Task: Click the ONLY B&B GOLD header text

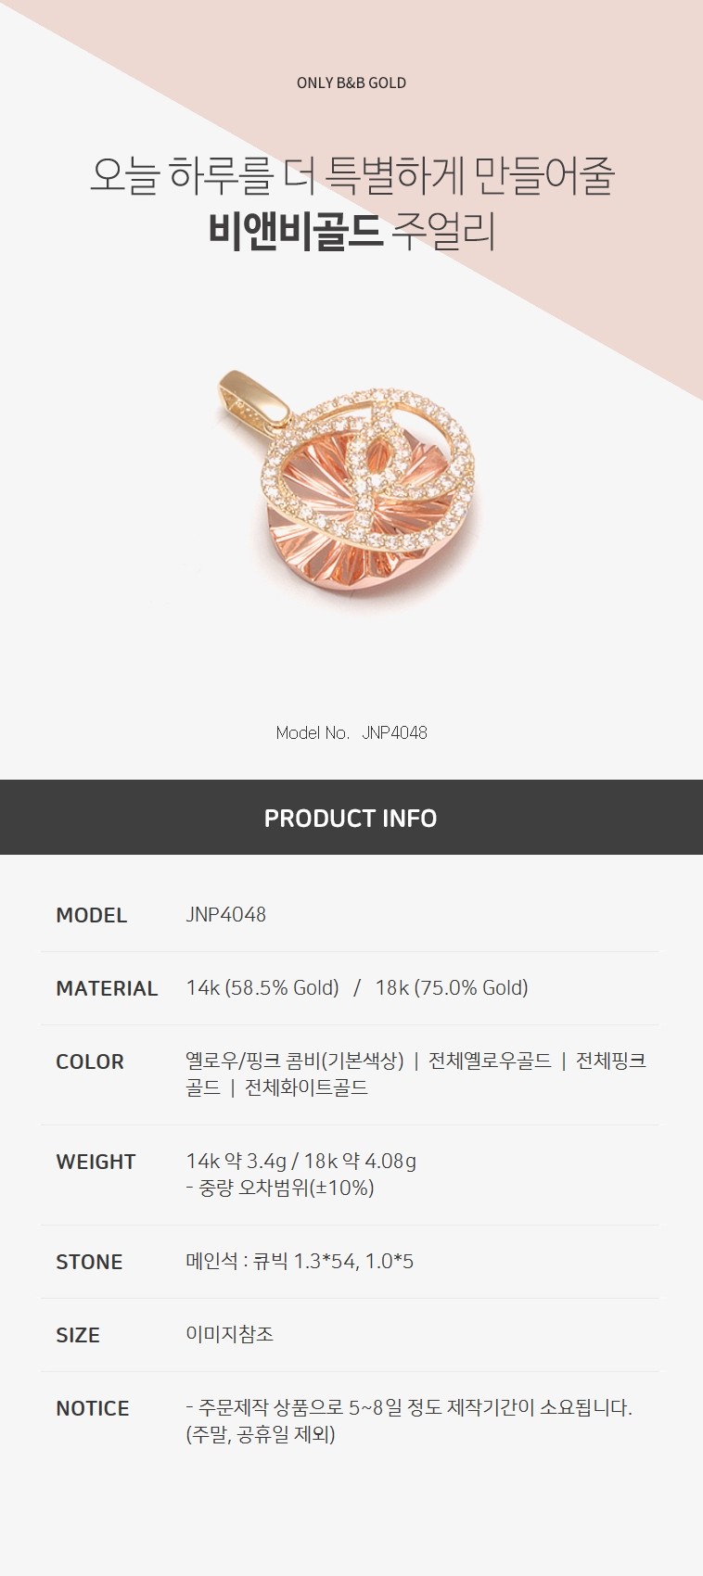Action: [x=351, y=83]
